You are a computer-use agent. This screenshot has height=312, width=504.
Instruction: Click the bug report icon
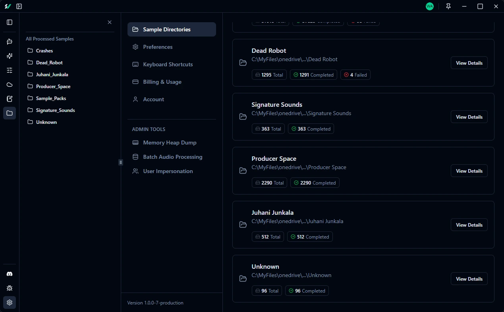10,288
